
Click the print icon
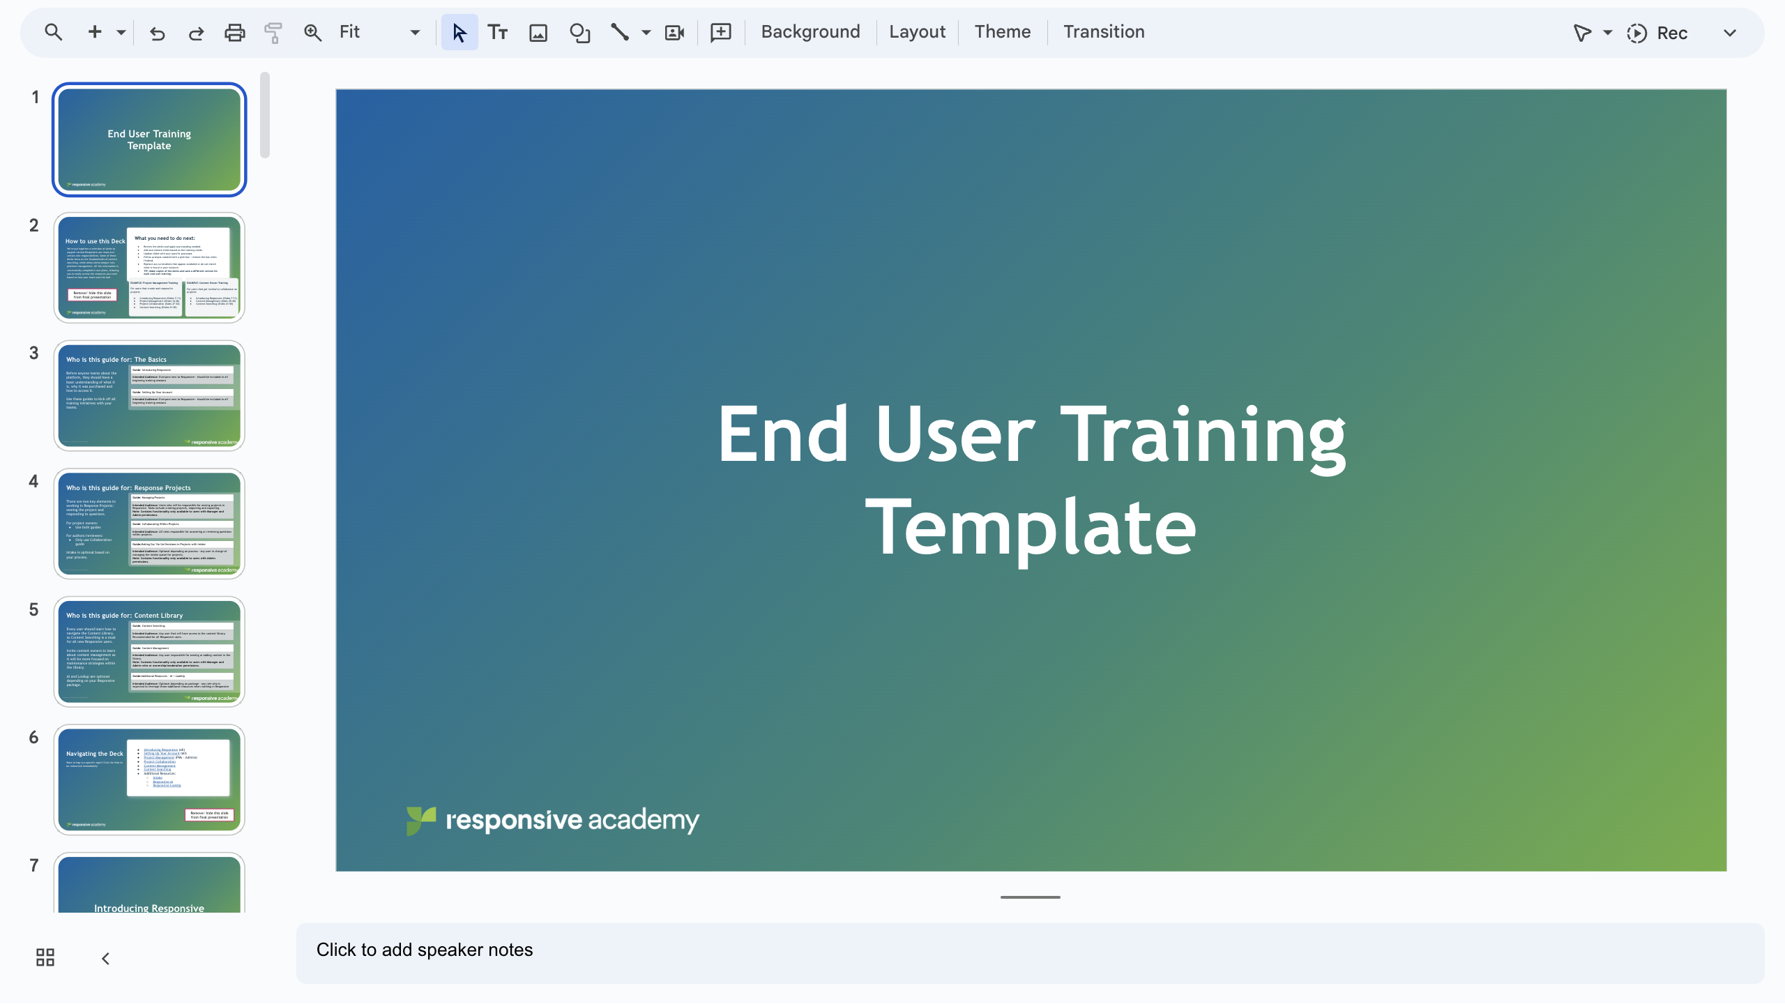click(x=234, y=33)
